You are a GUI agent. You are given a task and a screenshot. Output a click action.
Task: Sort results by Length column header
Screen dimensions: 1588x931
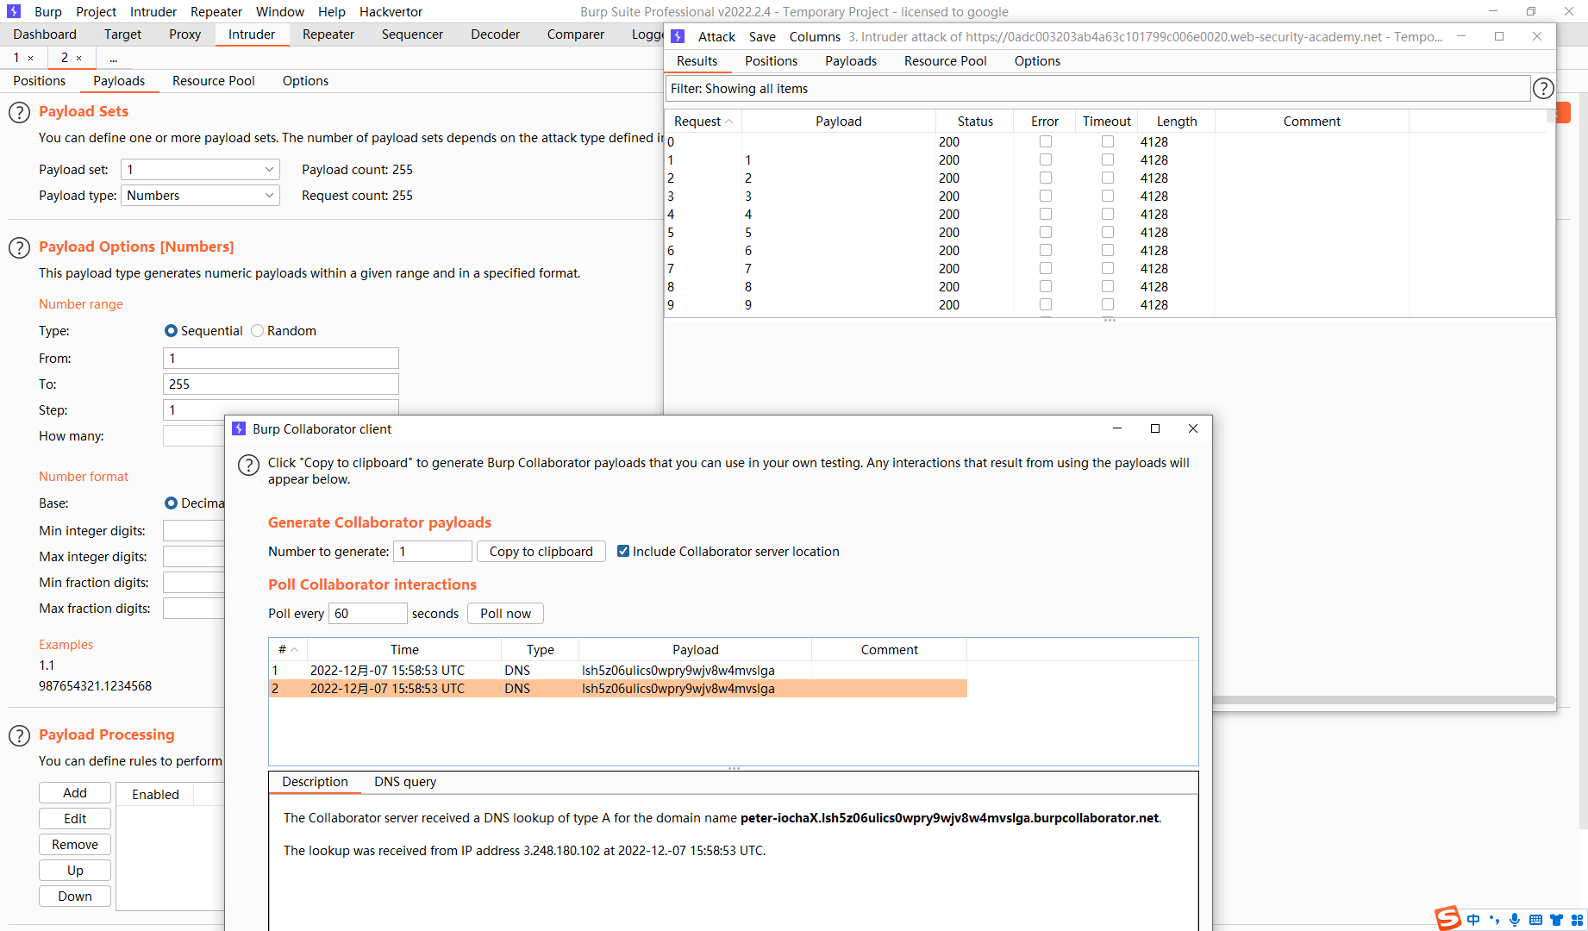point(1177,122)
